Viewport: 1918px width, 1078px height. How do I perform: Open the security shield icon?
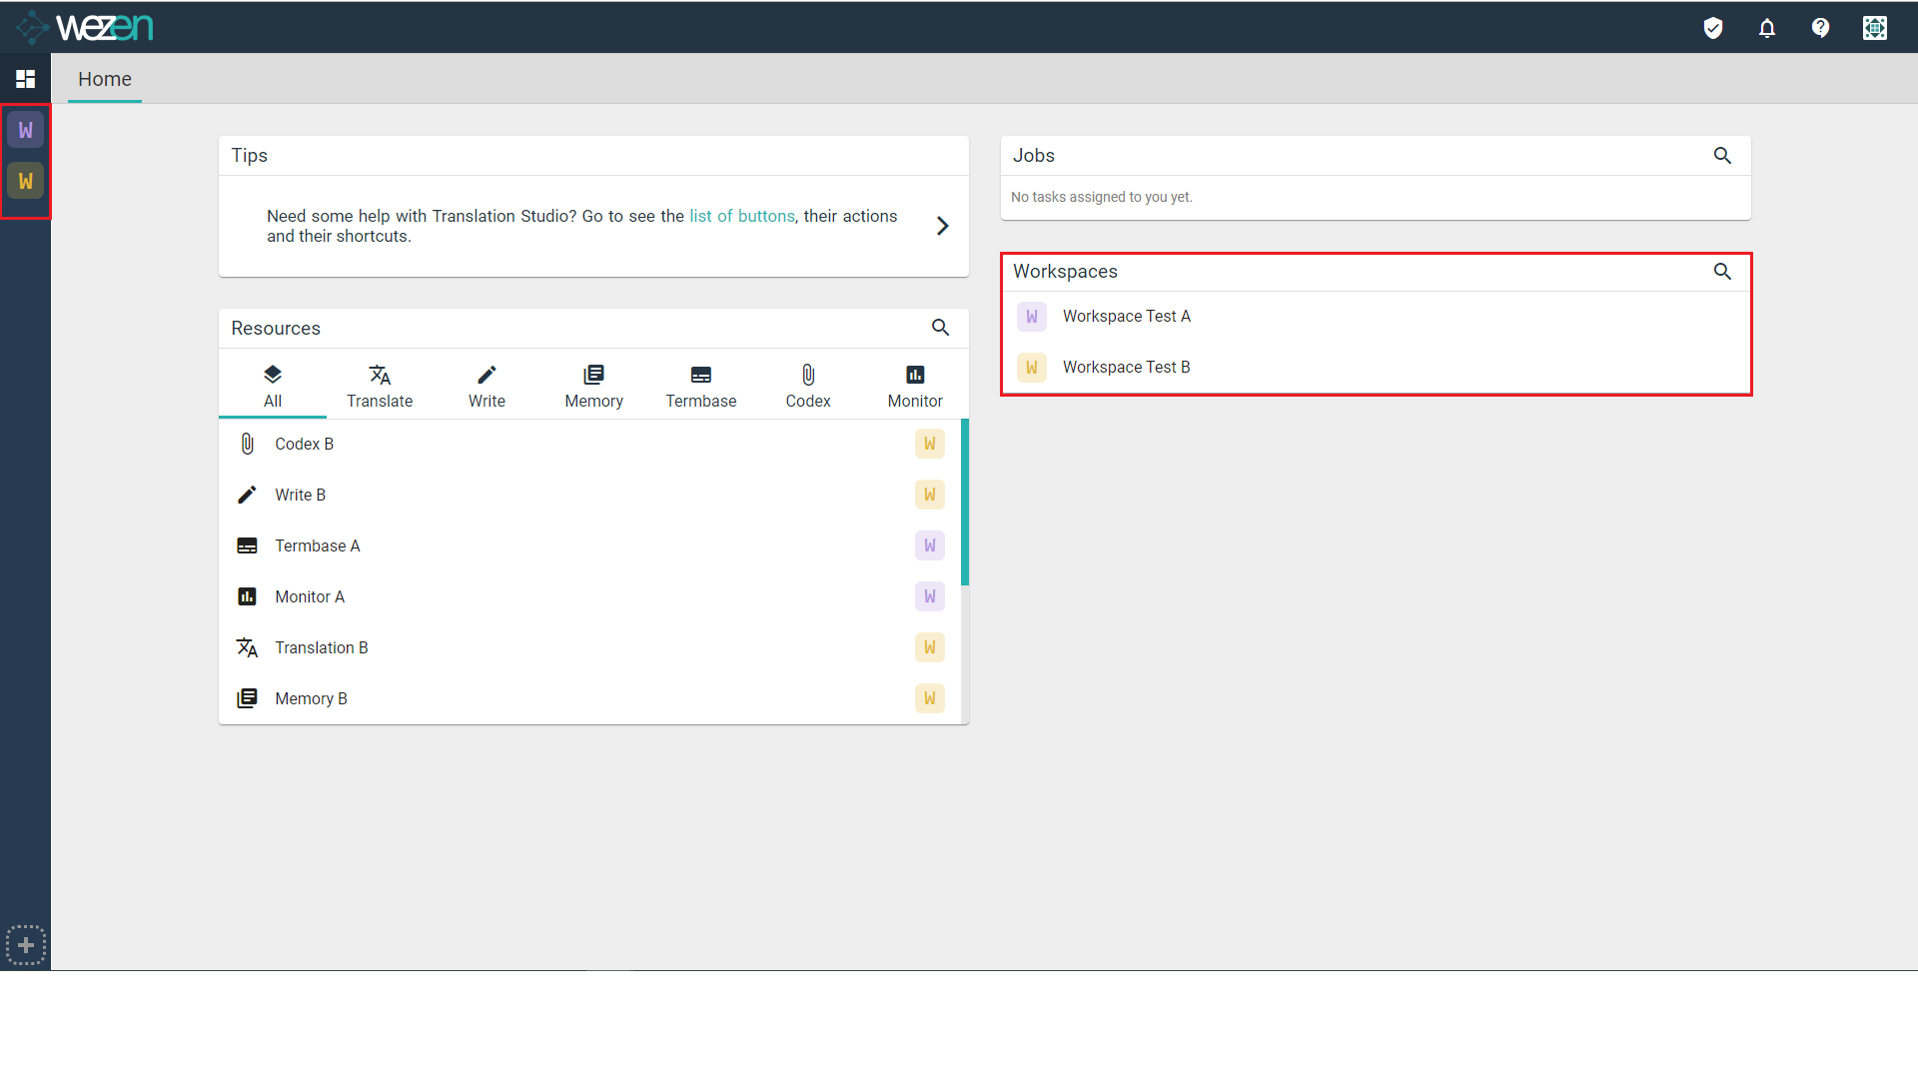click(x=1713, y=28)
